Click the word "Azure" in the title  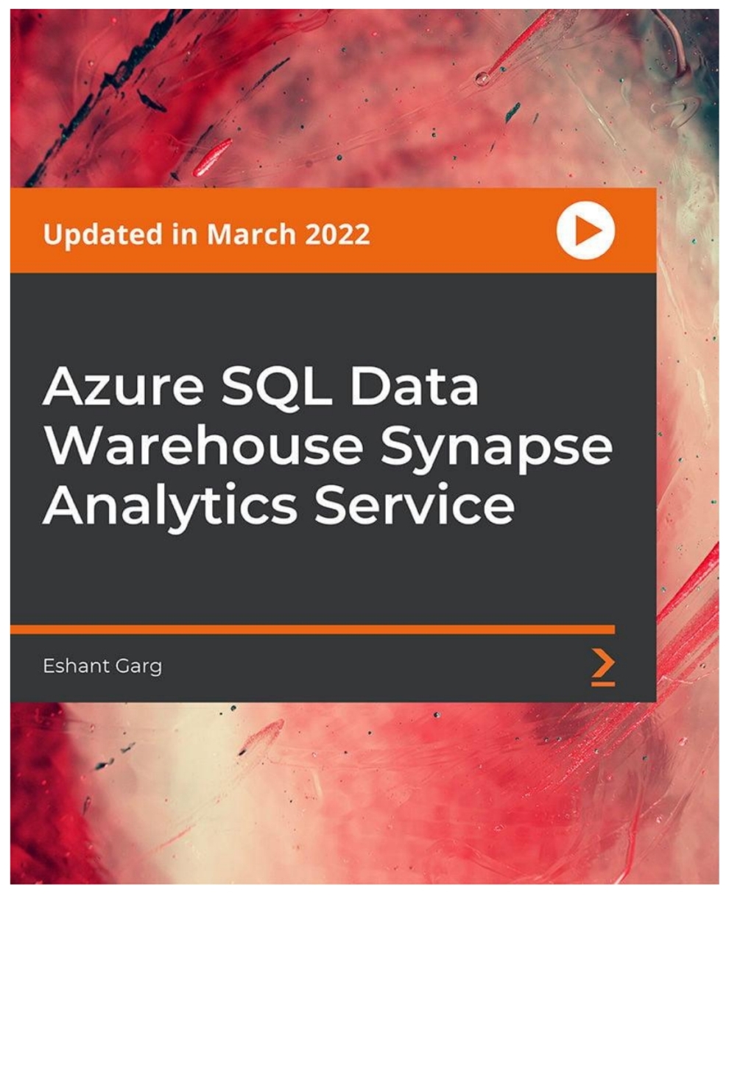pos(124,387)
